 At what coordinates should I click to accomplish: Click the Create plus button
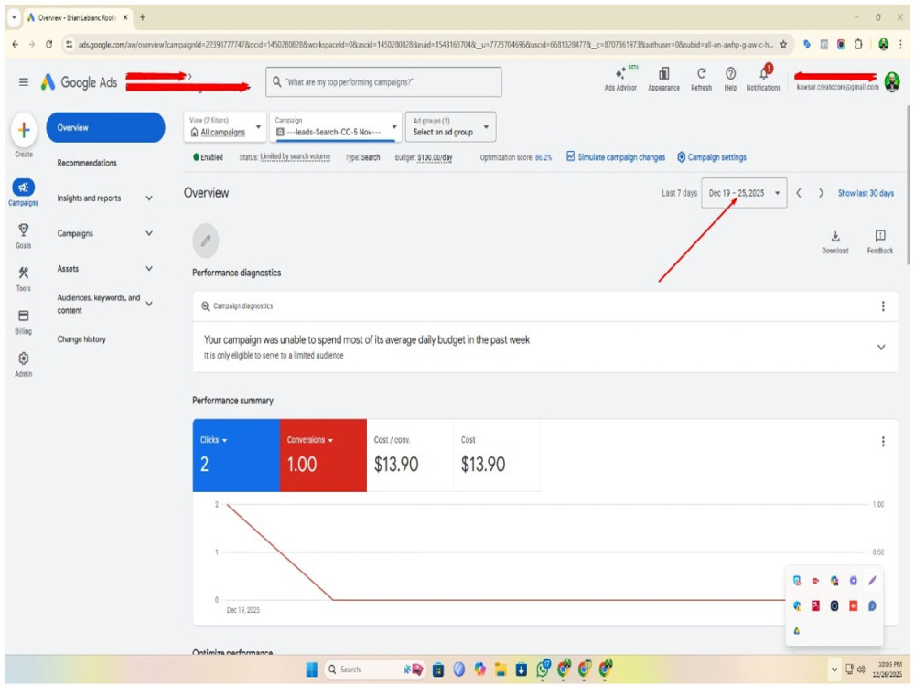click(24, 130)
